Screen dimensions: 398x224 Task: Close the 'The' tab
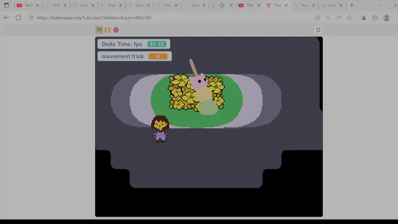(x=259, y=5)
